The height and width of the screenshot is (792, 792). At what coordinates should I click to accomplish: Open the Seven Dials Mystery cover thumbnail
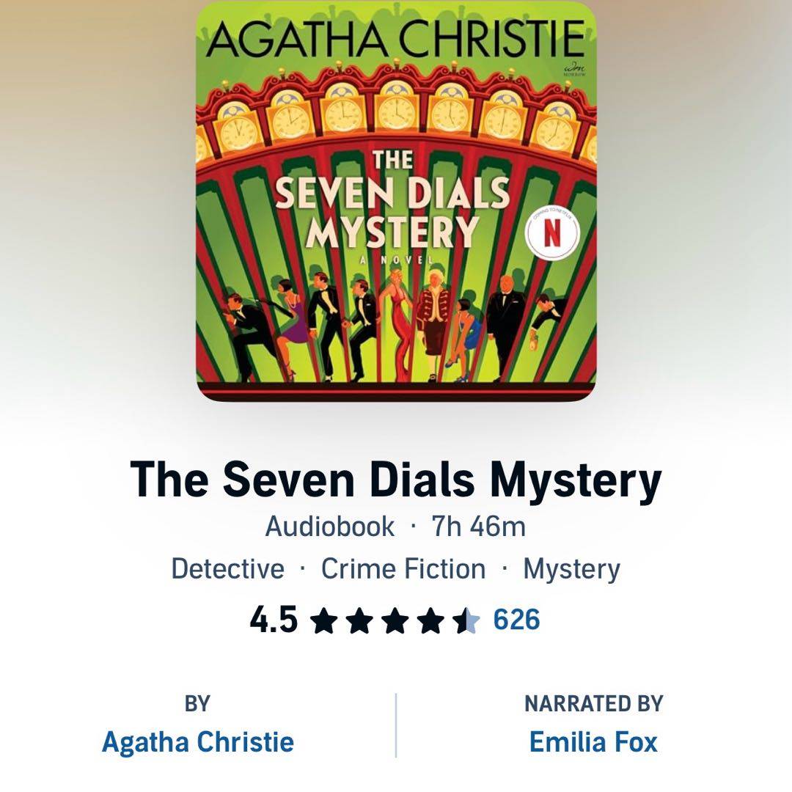point(397,201)
